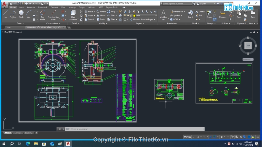Activate Ray Mode in Construction panel
The width and height of the screenshot is (262, 147).
tap(42, 15)
